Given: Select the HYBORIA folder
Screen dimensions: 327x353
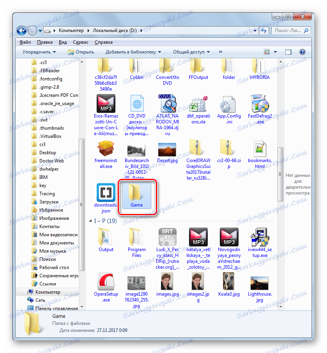Looking at the screenshot, I should point(260,69).
